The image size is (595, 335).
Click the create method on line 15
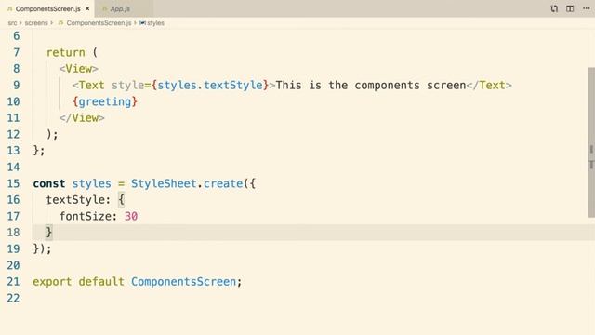tap(223, 183)
